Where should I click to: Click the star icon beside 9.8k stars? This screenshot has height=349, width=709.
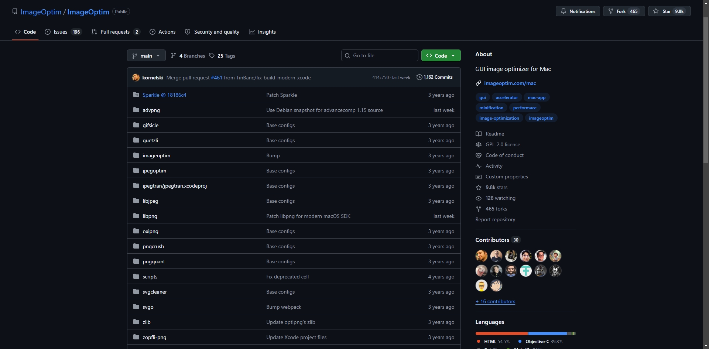pyautogui.click(x=479, y=187)
